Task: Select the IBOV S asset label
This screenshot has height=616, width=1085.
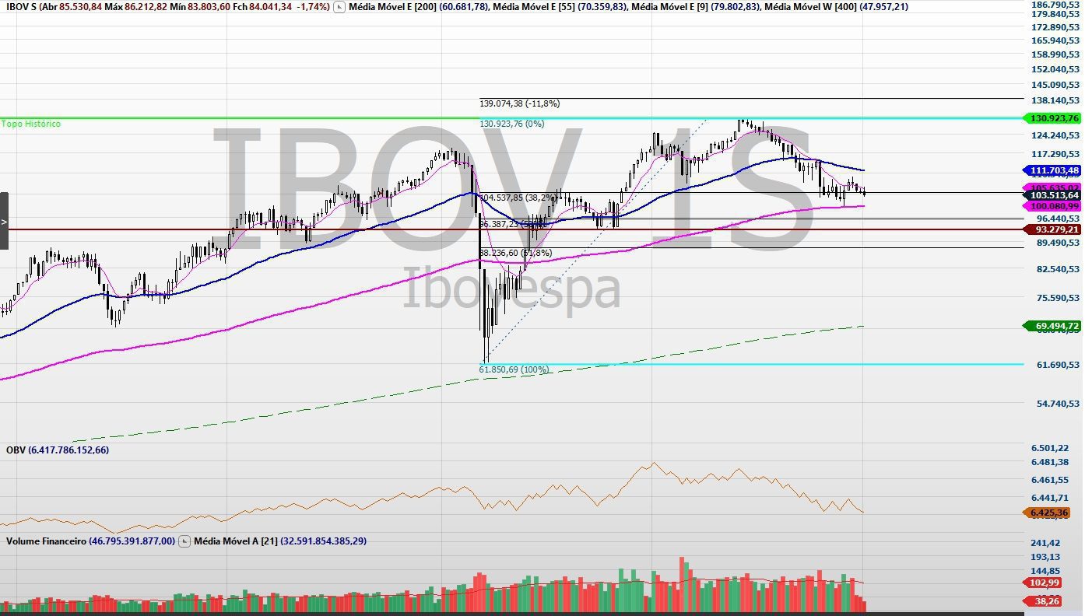Action: pyautogui.click(x=19, y=7)
